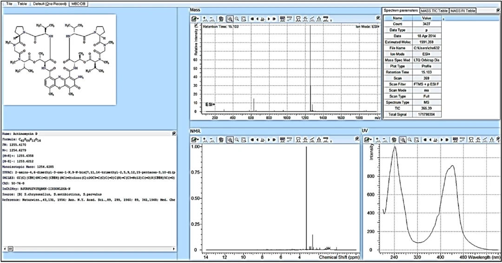Click the Name: Actinomycin D text line
Viewport: 502px width, 263px height.
coord(20,134)
